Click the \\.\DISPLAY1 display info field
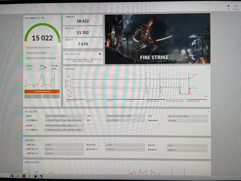The height and width of the screenshot is (181, 241). pyautogui.click(x=64, y=120)
